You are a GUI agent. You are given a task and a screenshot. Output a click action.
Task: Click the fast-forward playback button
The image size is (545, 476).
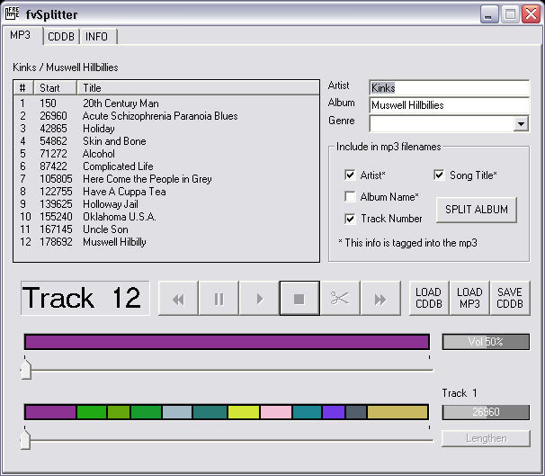(x=380, y=299)
